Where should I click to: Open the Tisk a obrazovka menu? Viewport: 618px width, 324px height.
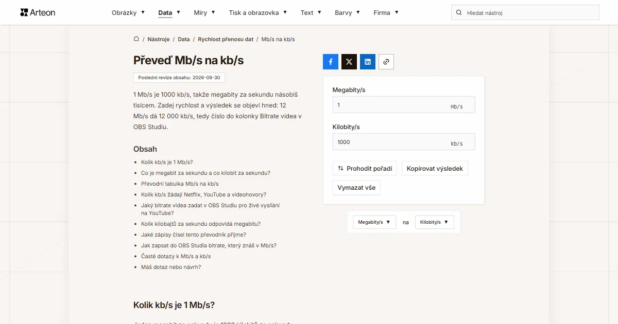coord(258,12)
